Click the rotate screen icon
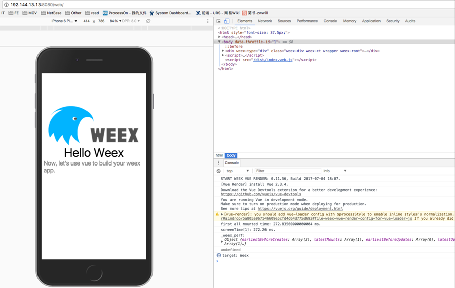 tap(148, 21)
